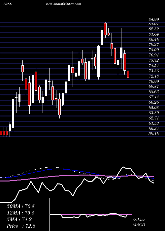Click the 82.82 price axis label

point(153,29)
